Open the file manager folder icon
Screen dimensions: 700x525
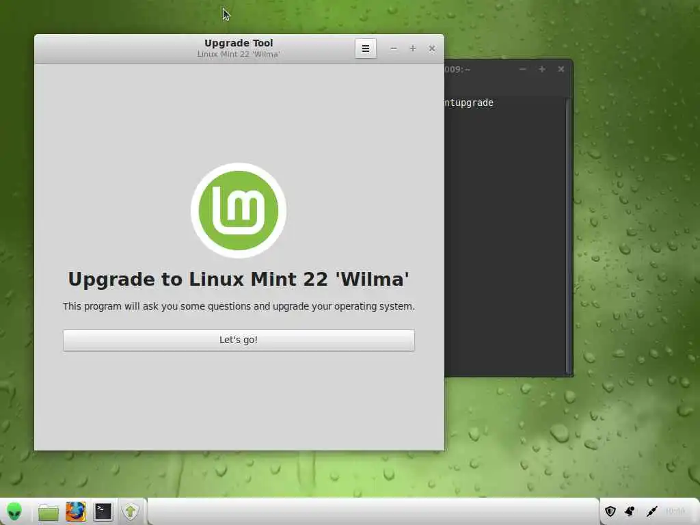tap(49, 512)
